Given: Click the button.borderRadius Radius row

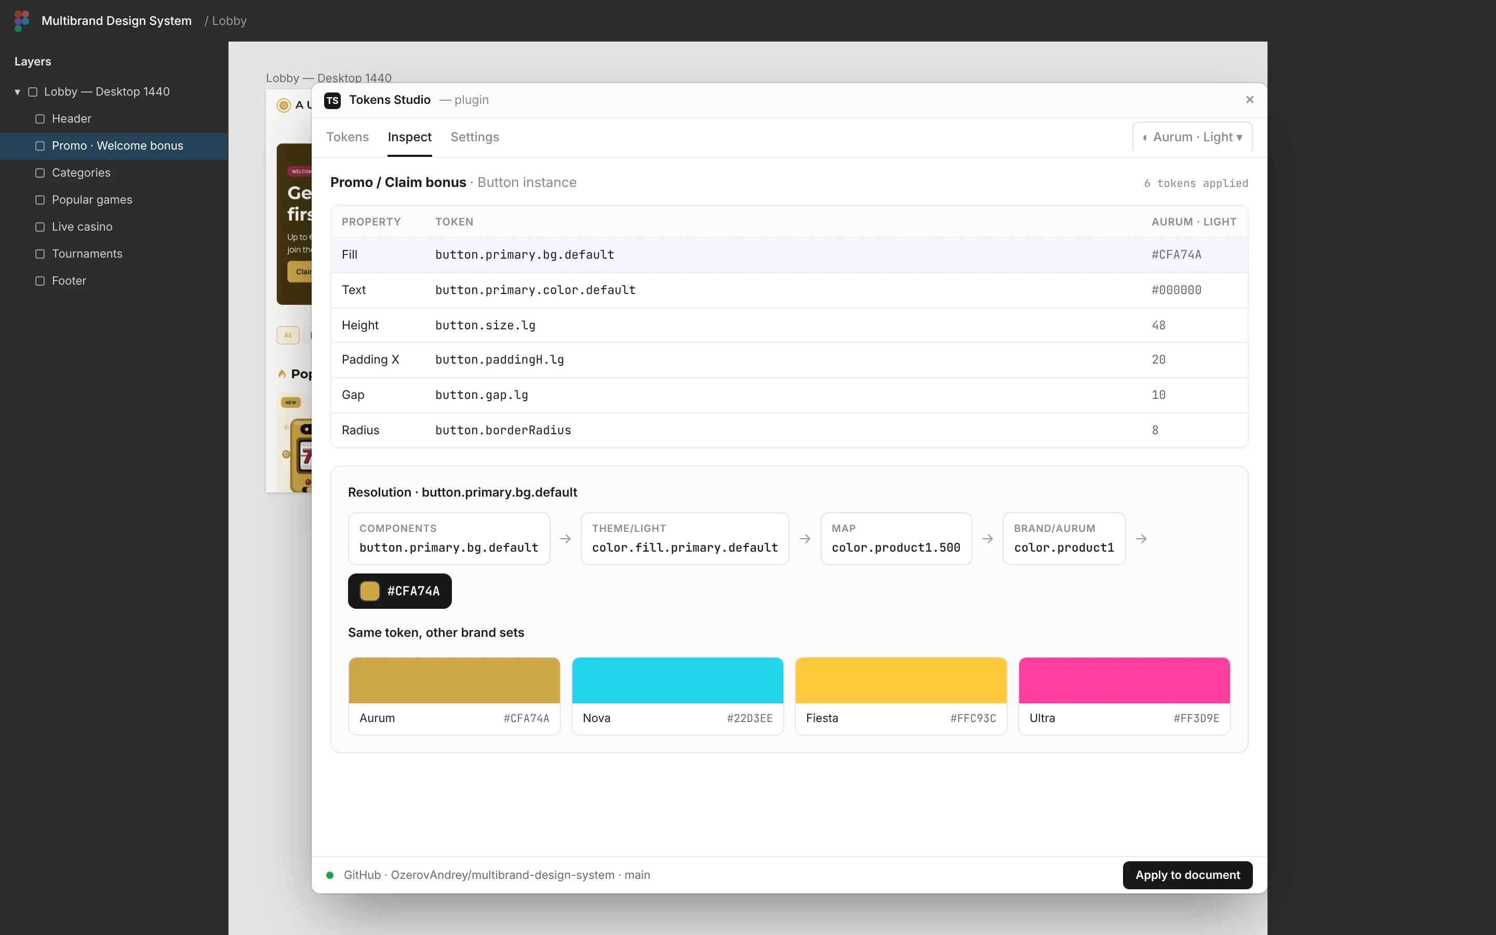Looking at the screenshot, I should click(x=790, y=431).
